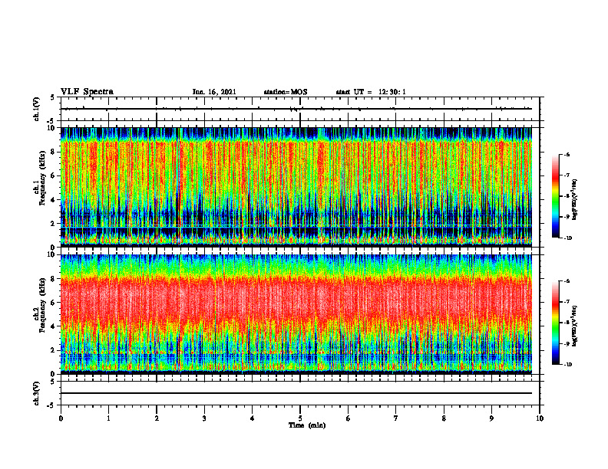Viewport: 608px width, 469px height.
Task: Click time axis tick label "1"
Action: [108, 418]
